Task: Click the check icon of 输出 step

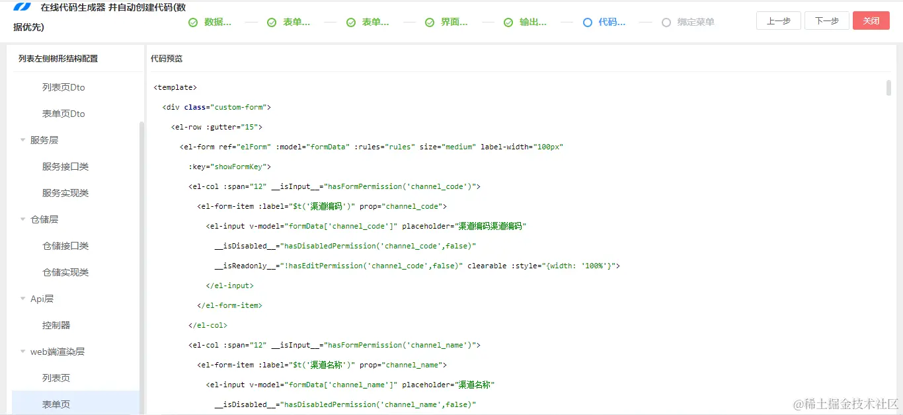Action: coord(508,22)
